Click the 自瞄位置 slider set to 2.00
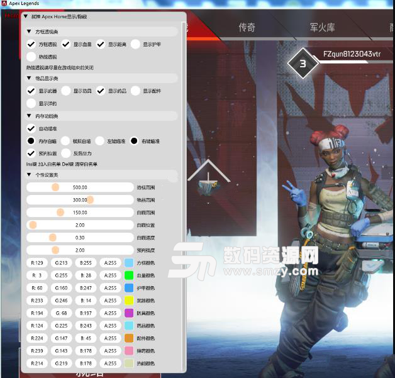395x378 pixels. pos(80,225)
